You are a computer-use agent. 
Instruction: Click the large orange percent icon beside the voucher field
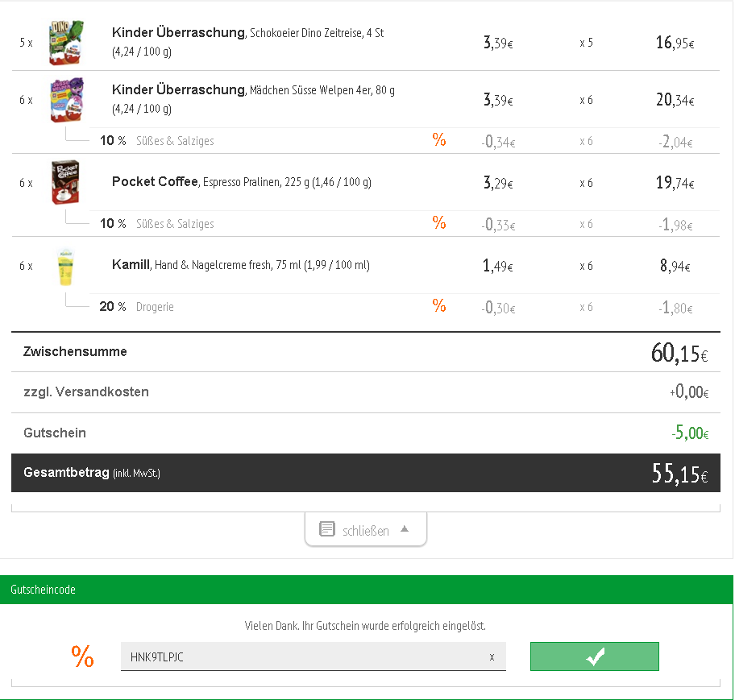[x=82, y=656]
